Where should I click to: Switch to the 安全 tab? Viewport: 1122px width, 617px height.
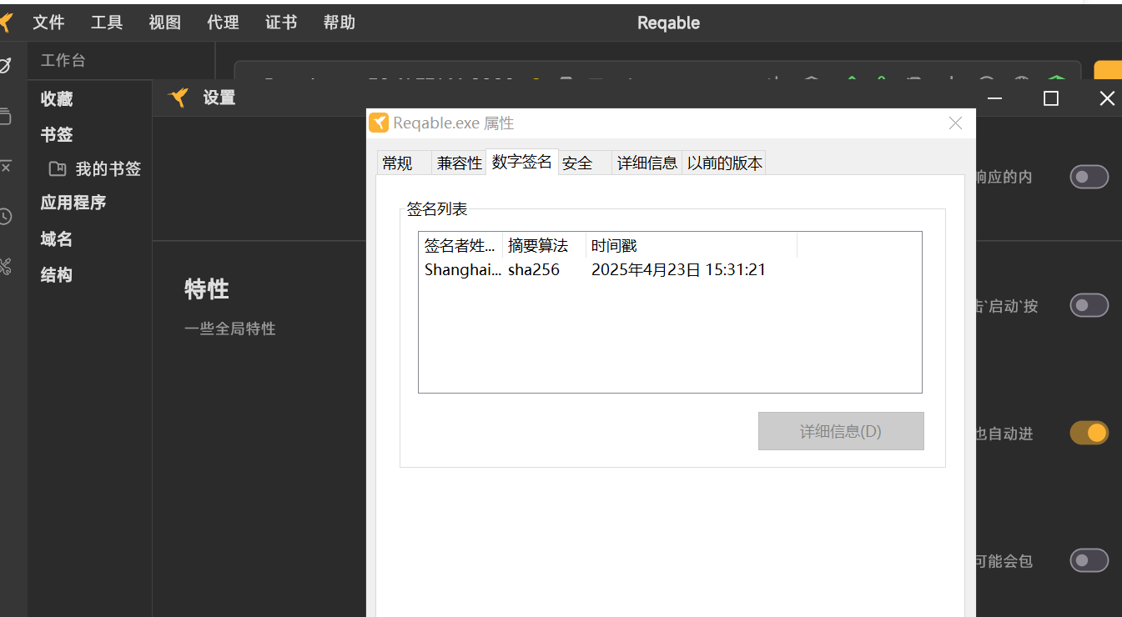point(585,163)
